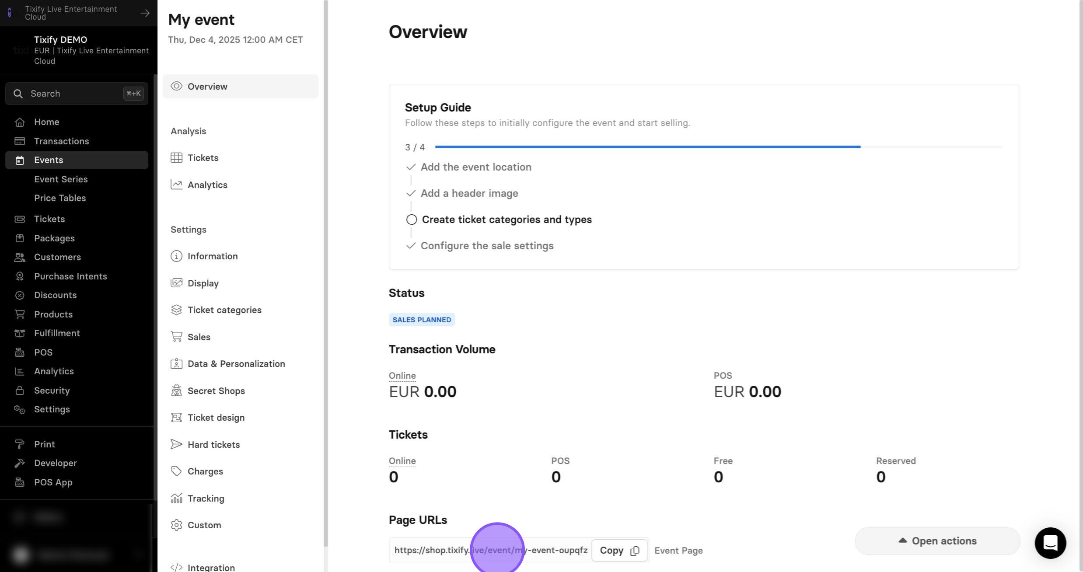Viewport: 1083px width, 572px height.
Task: Open the Sales settings page
Action: pos(241,337)
